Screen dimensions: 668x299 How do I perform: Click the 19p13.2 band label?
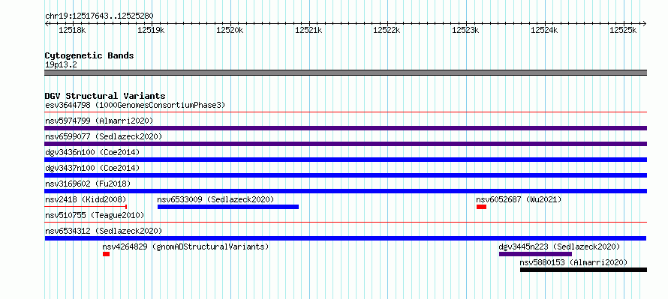pos(61,65)
